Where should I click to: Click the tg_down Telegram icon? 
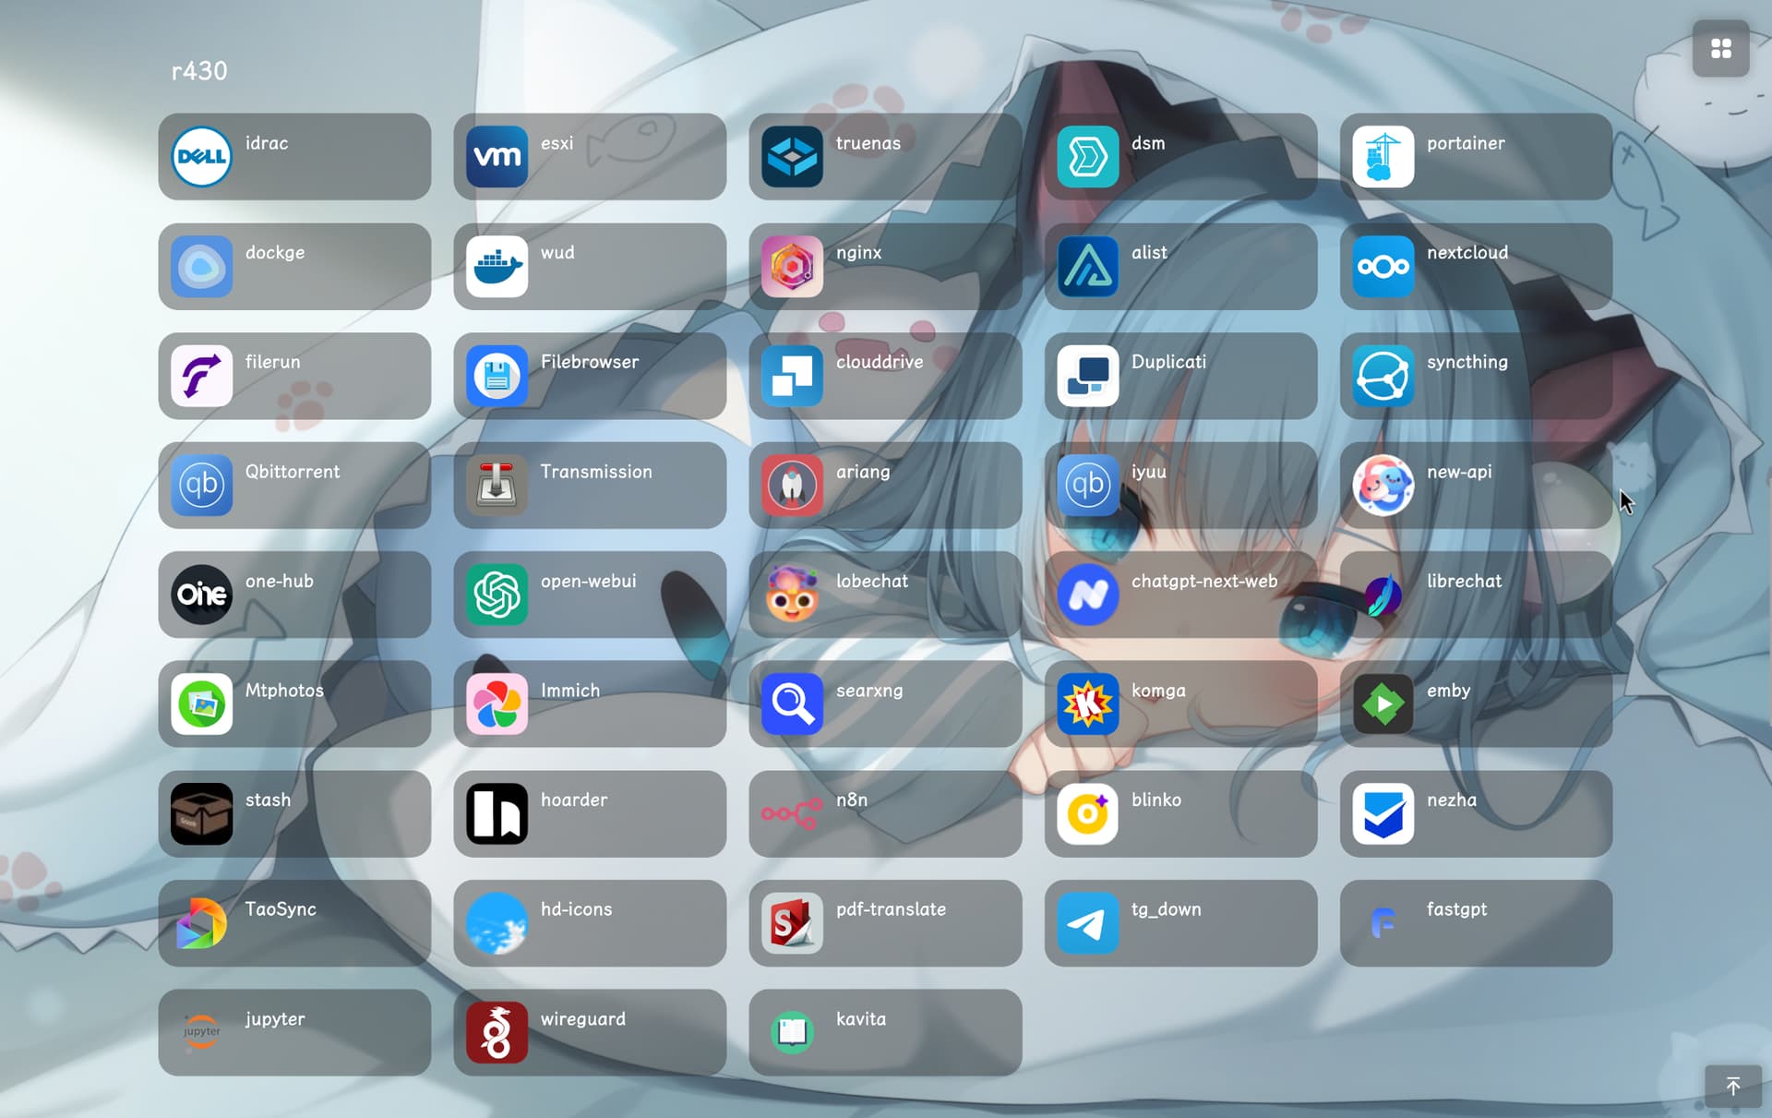[x=1087, y=923]
